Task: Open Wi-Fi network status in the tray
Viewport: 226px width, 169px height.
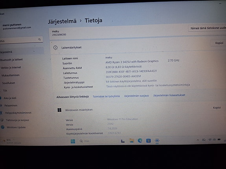Action: click(210, 140)
